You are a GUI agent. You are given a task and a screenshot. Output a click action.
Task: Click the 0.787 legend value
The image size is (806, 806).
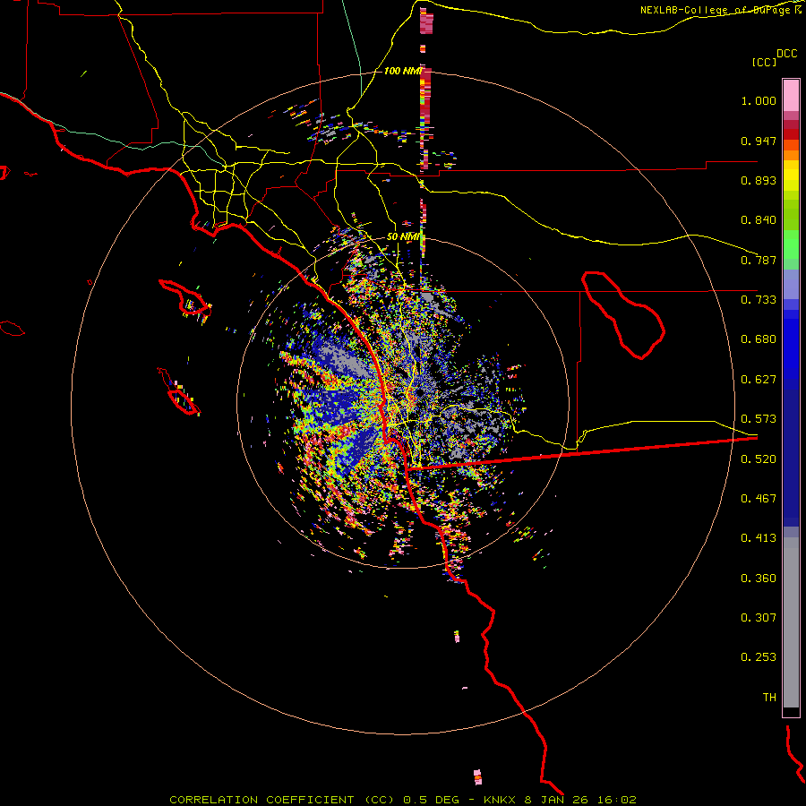[x=759, y=260]
